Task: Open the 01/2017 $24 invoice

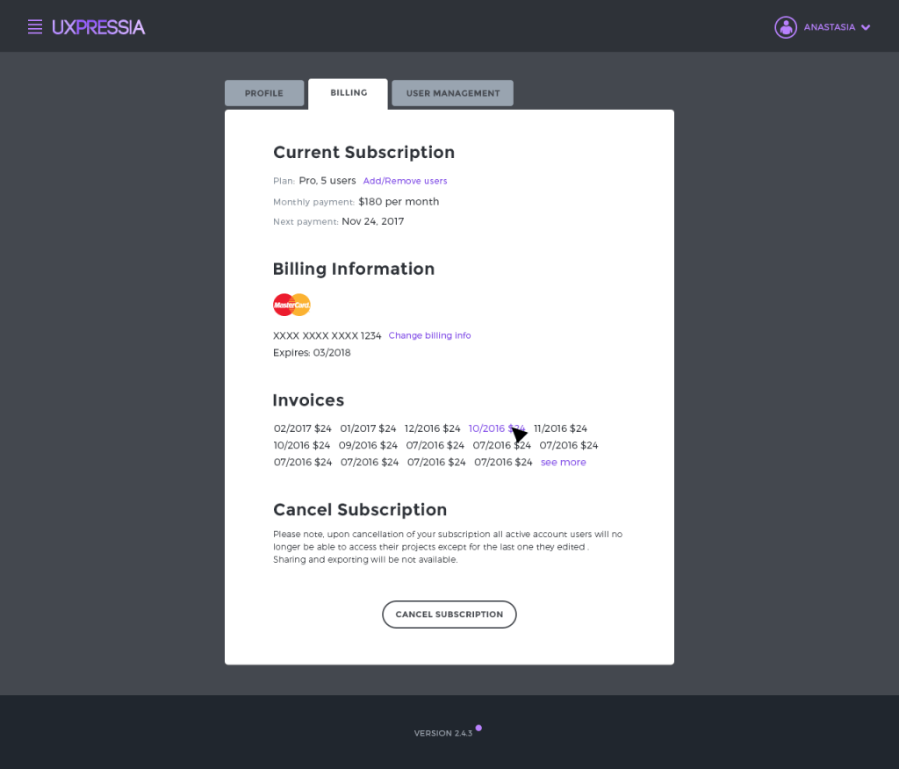Action: pyautogui.click(x=368, y=428)
